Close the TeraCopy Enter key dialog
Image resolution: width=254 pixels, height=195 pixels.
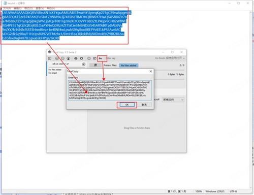151,72
